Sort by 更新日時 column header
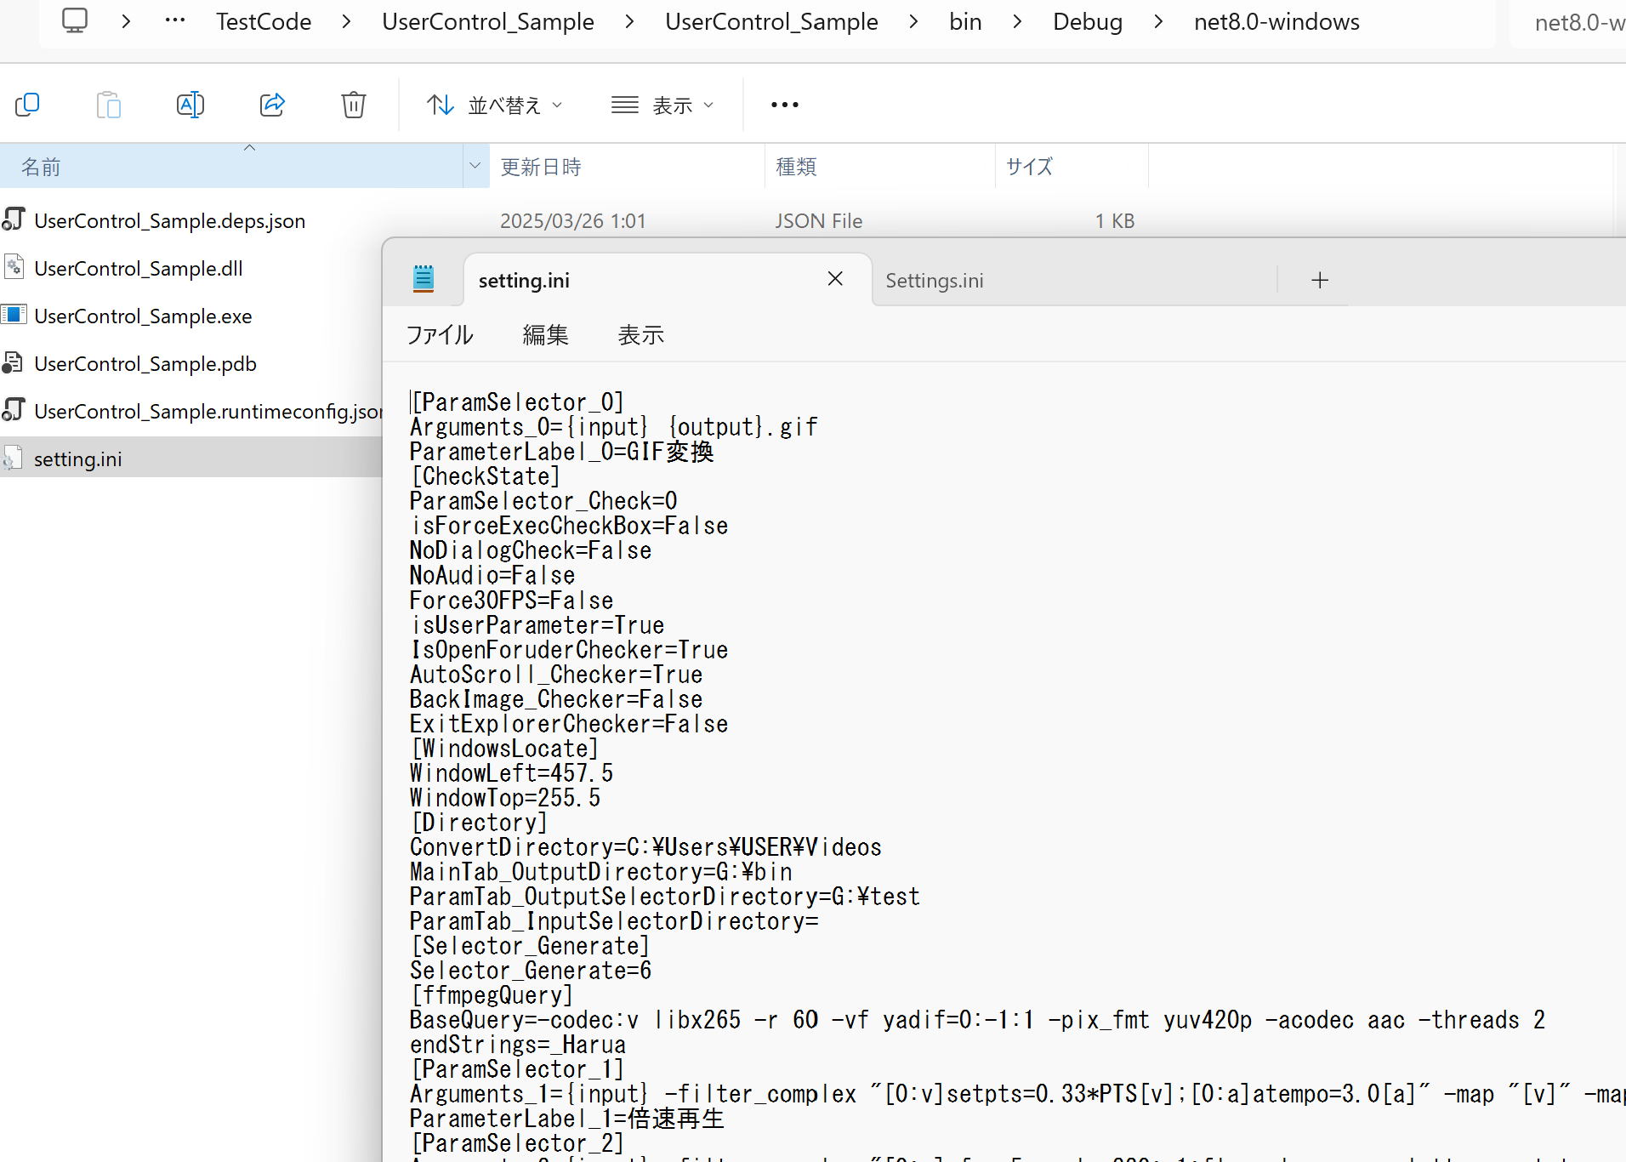Viewport: 1626px width, 1162px height. pyautogui.click(x=627, y=167)
